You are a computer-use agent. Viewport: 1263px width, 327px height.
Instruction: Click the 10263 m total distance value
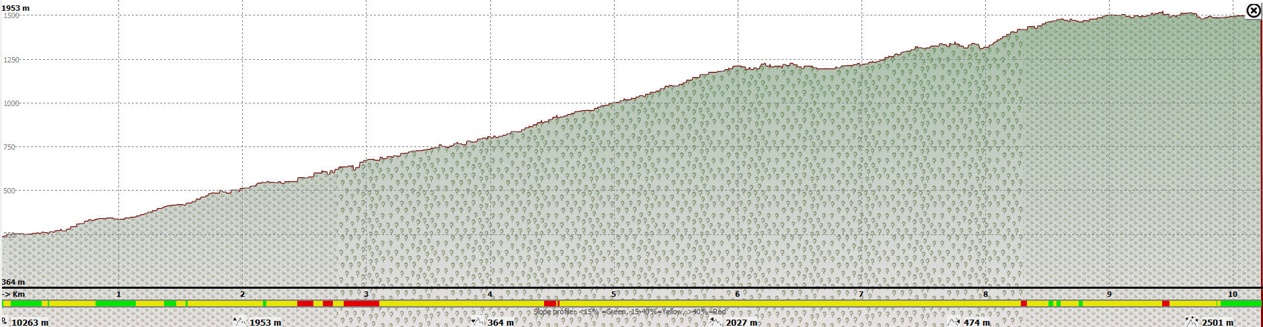coord(30,322)
